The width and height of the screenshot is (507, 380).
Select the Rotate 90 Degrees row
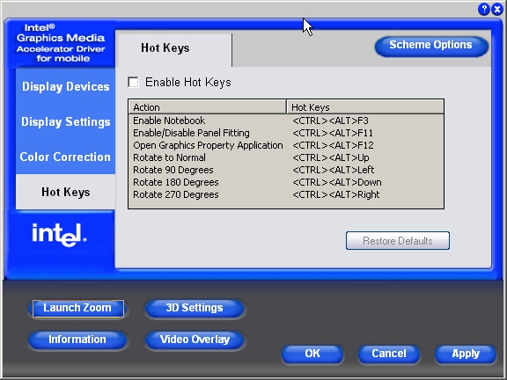coord(286,170)
